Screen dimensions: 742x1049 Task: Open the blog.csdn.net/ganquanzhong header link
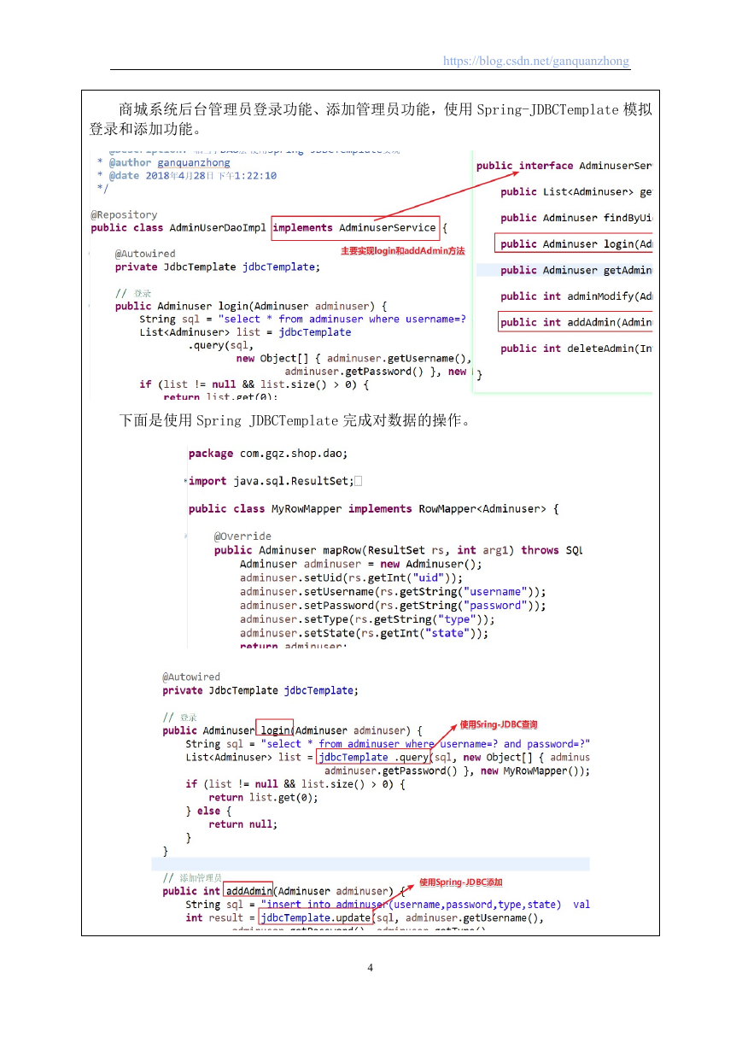click(536, 61)
